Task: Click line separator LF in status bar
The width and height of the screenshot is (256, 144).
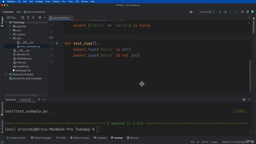Action: 198,142
